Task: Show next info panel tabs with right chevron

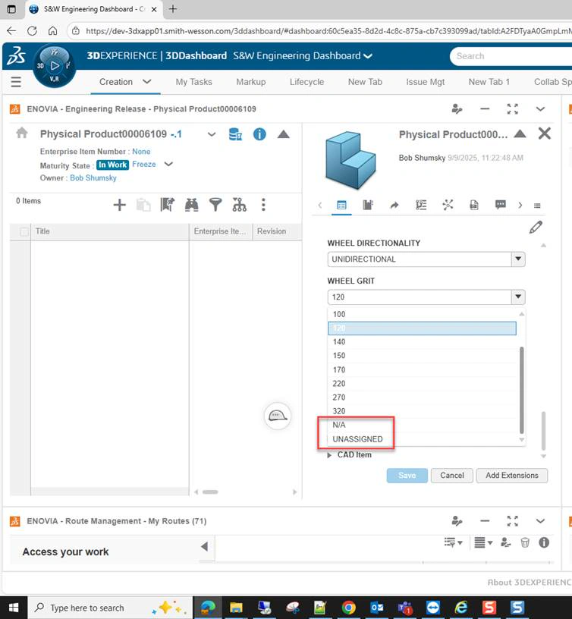Action: (520, 205)
